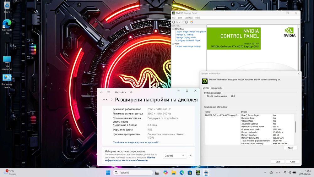Open the File menu in NVIDIA Control Panel

point(174,18)
